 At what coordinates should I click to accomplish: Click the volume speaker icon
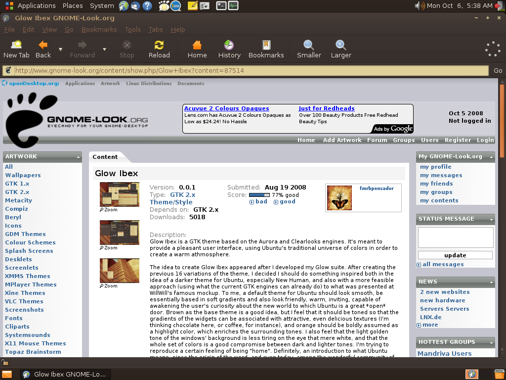coord(420,6)
